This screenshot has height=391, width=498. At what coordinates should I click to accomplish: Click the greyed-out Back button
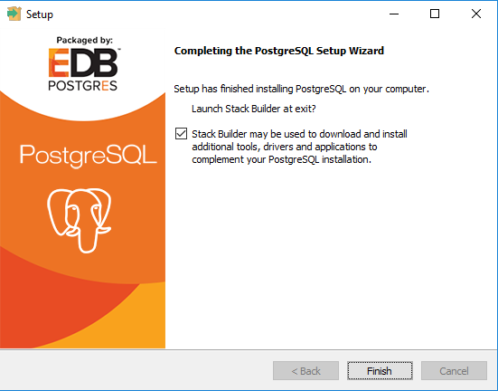[305, 371]
